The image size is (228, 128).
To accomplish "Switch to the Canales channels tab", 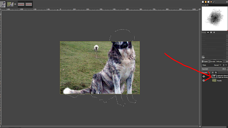I will pyautogui.click(x=212, y=62).
